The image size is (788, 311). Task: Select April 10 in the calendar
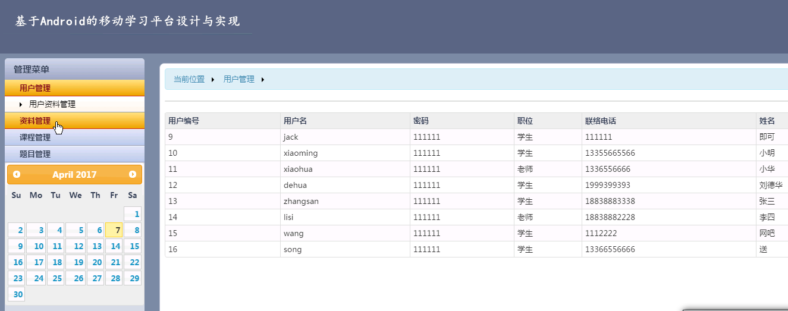(37, 246)
